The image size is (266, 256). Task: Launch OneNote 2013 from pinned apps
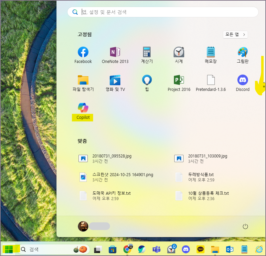(115, 55)
